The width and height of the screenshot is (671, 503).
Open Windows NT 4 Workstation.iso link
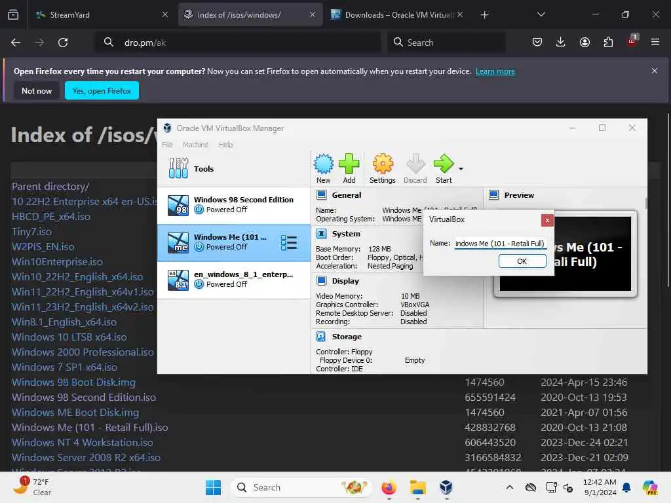coord(83,442)
